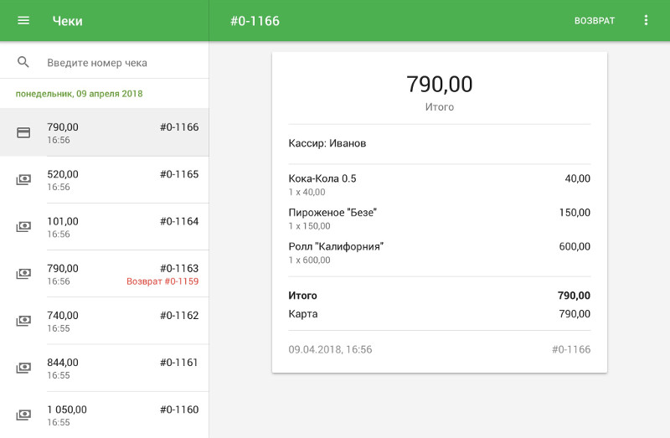Click cash icon next to receipt #0-1164
Screen dimensions: 670x438
pos(23,226)
